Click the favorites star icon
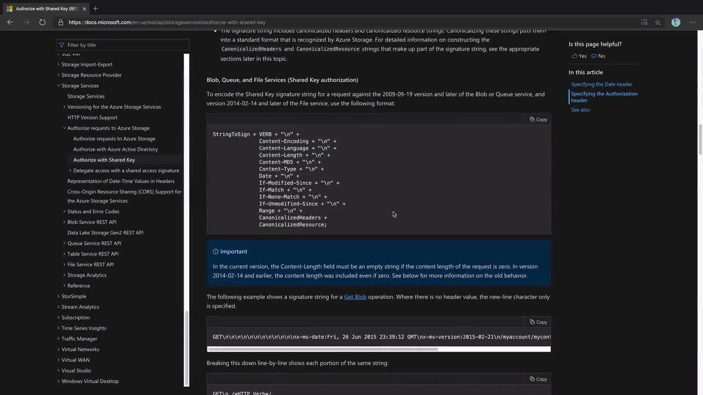Viewport: 703px width, 395px height. click(658, 22)
